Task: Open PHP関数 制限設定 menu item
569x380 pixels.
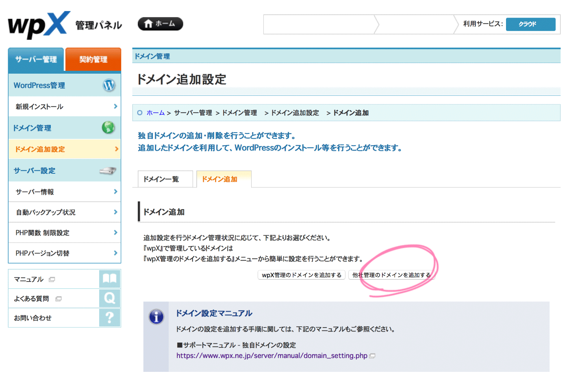Action: pos(65,233)
